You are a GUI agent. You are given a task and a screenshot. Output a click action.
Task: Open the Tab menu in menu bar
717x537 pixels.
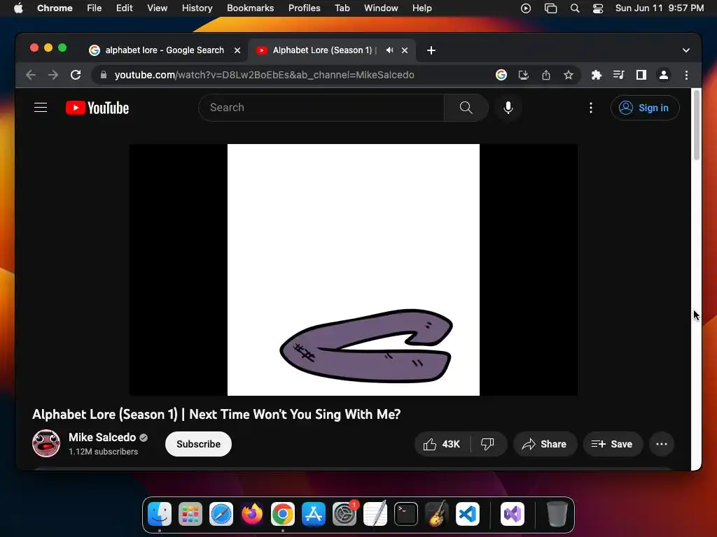[342, 8]
